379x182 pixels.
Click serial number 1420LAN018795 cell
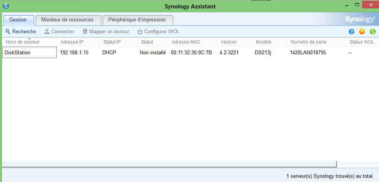(308, 52)
